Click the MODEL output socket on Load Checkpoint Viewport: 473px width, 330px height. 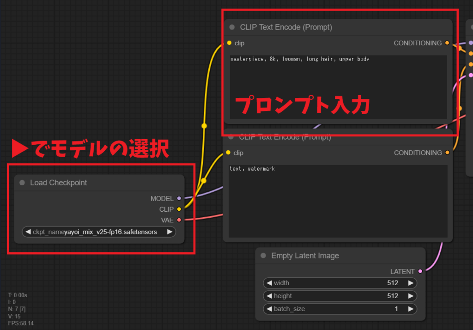click(x=179, y=199)
